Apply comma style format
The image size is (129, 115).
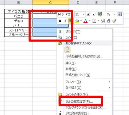(114, 15)
